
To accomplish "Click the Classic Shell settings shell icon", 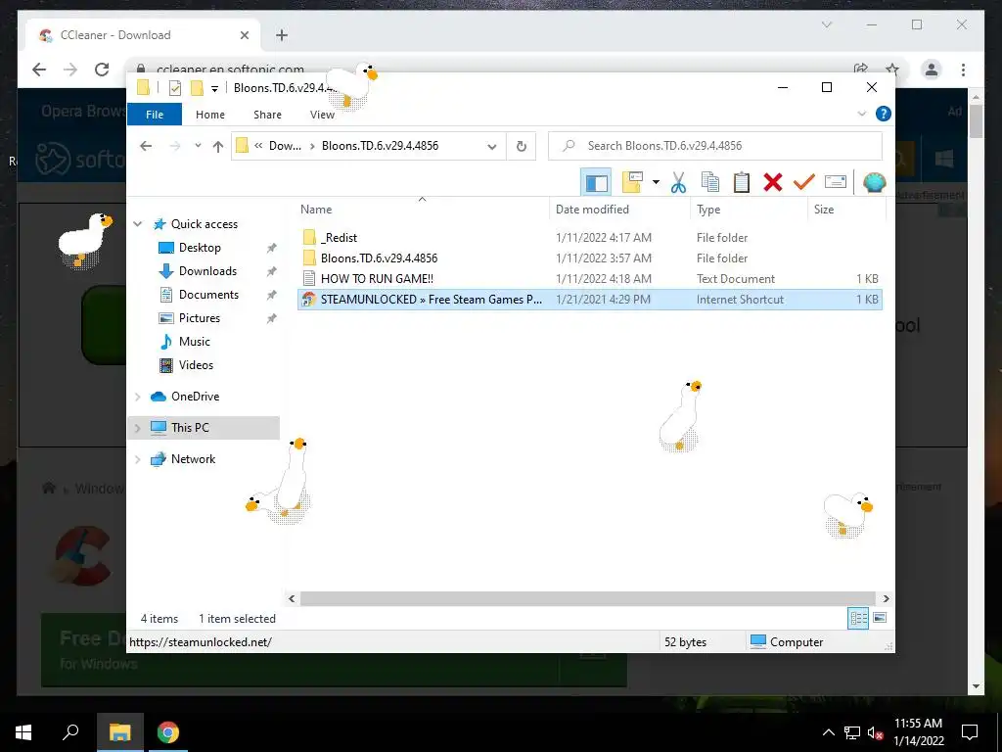I will [x=874, y=183].
